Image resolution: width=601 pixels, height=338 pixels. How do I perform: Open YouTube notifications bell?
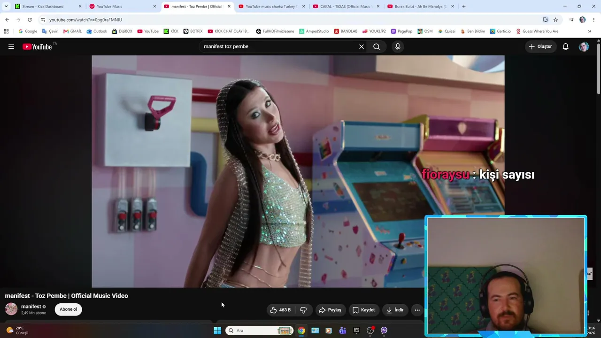point(566,46)
